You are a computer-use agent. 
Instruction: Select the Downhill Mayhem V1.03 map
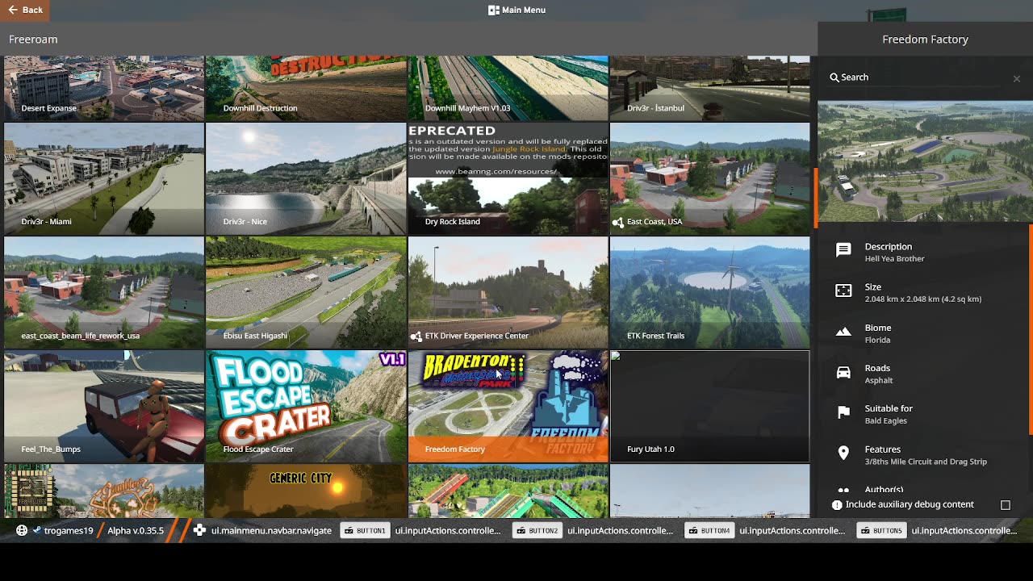click(508, 88)
